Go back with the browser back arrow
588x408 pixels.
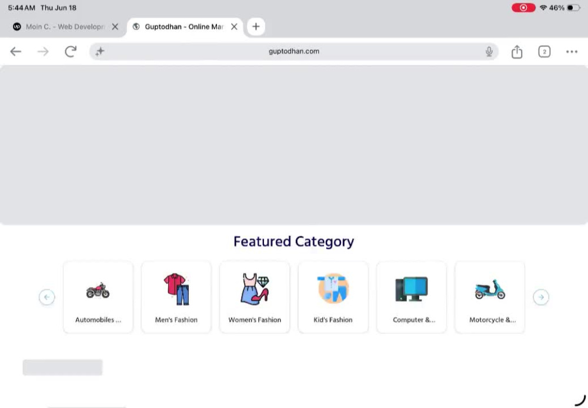(x=15, y=51)
